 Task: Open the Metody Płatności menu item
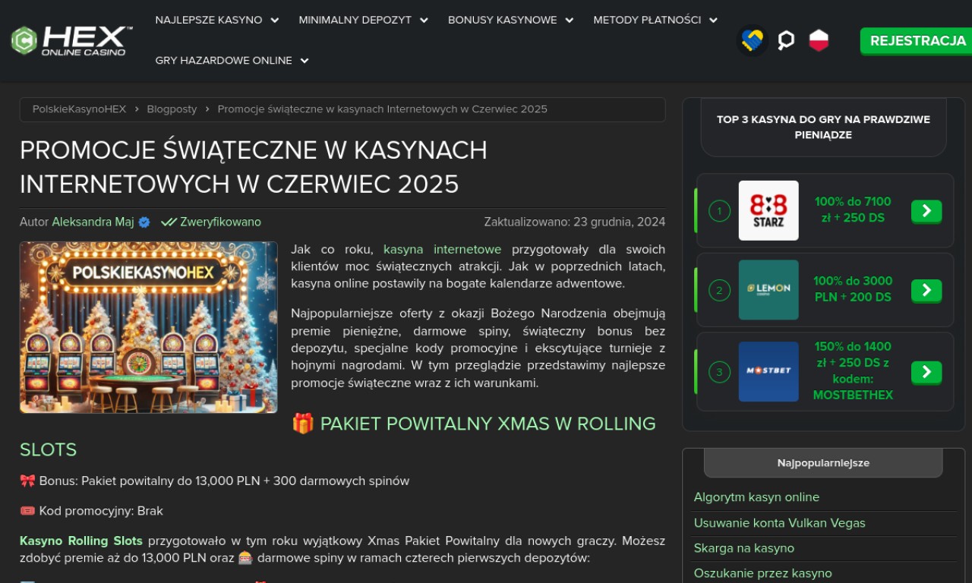tap(647, 20)
